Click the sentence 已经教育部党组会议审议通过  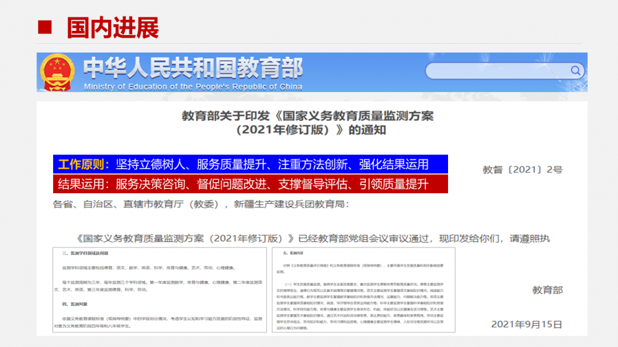pyautogui.click(x=365, y=238)
